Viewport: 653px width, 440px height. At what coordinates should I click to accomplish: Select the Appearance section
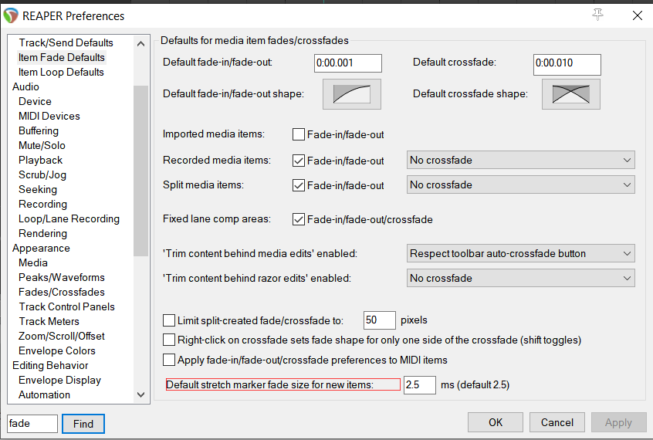41,248
